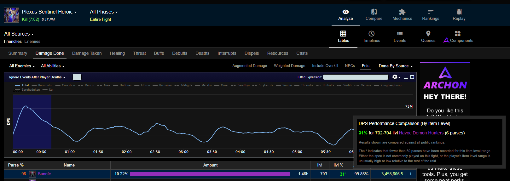Image resolution: width=510 pixels, height=181 pixels.
Task: Open the Compare view
Action: [374, 15]
